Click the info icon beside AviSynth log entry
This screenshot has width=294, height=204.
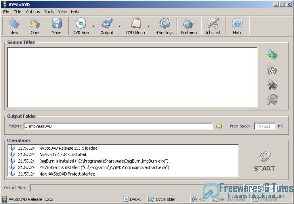(x=12, y=154)
